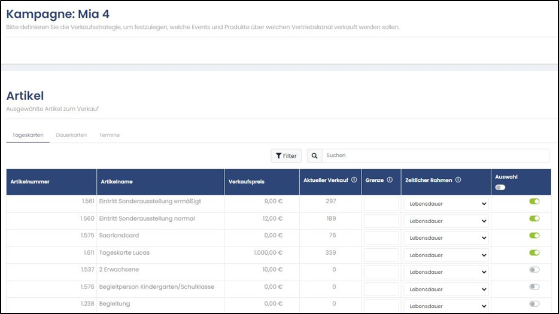Click the Suchen search input field
Image resolution: width=559 pixels, height=314 pixels.
tap(436, 156)
